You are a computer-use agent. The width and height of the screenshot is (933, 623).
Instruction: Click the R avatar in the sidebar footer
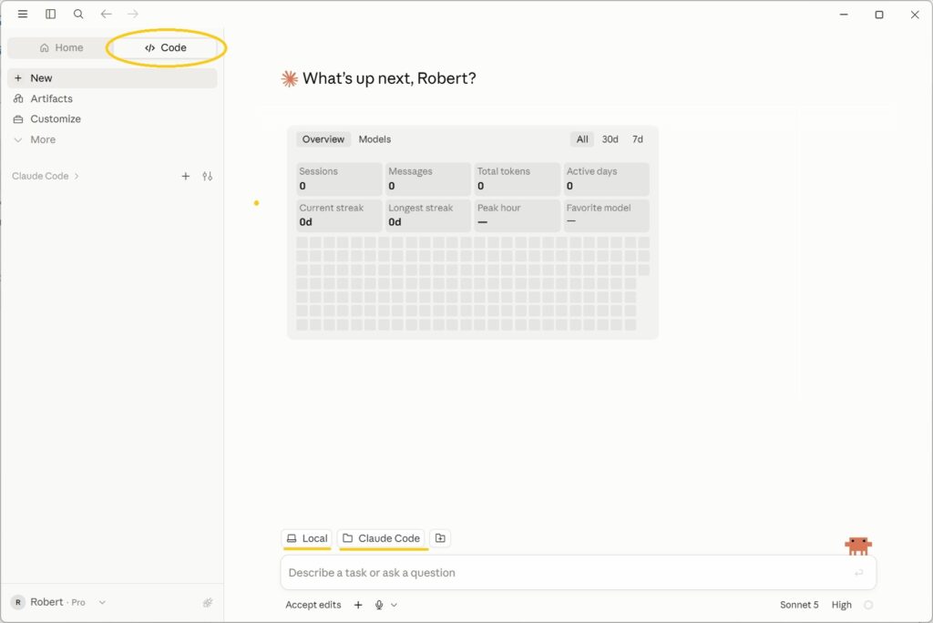(18, 602)
